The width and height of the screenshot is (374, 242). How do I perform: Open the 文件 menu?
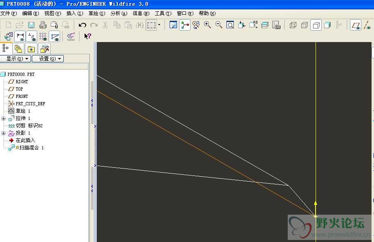9,13
